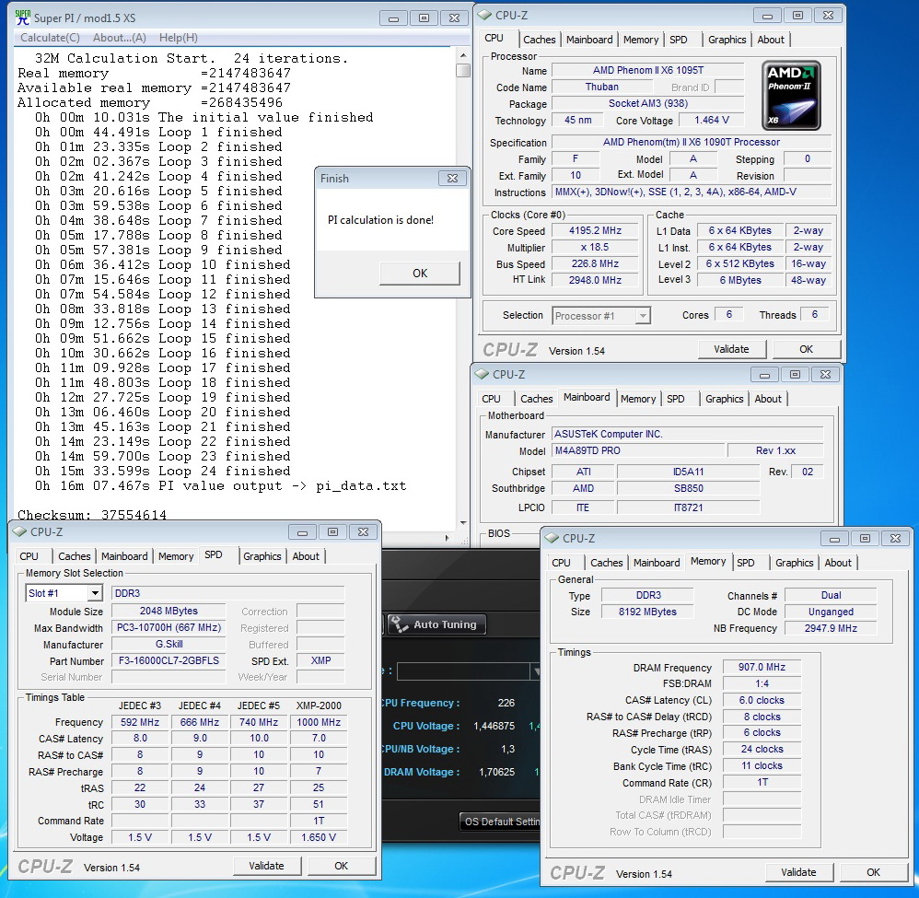Expand the Processor #1 selection dropdown
919x898 pixels.
pos(643,316)
